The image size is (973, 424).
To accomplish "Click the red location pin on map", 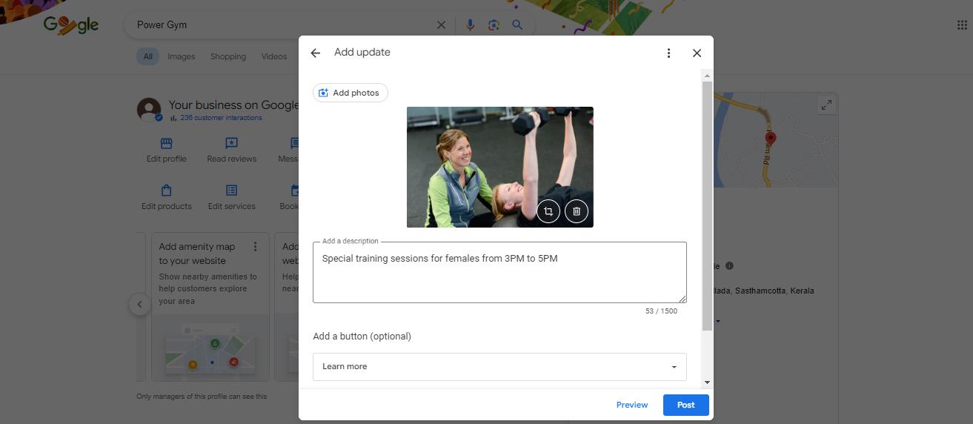I will (770, 138).
